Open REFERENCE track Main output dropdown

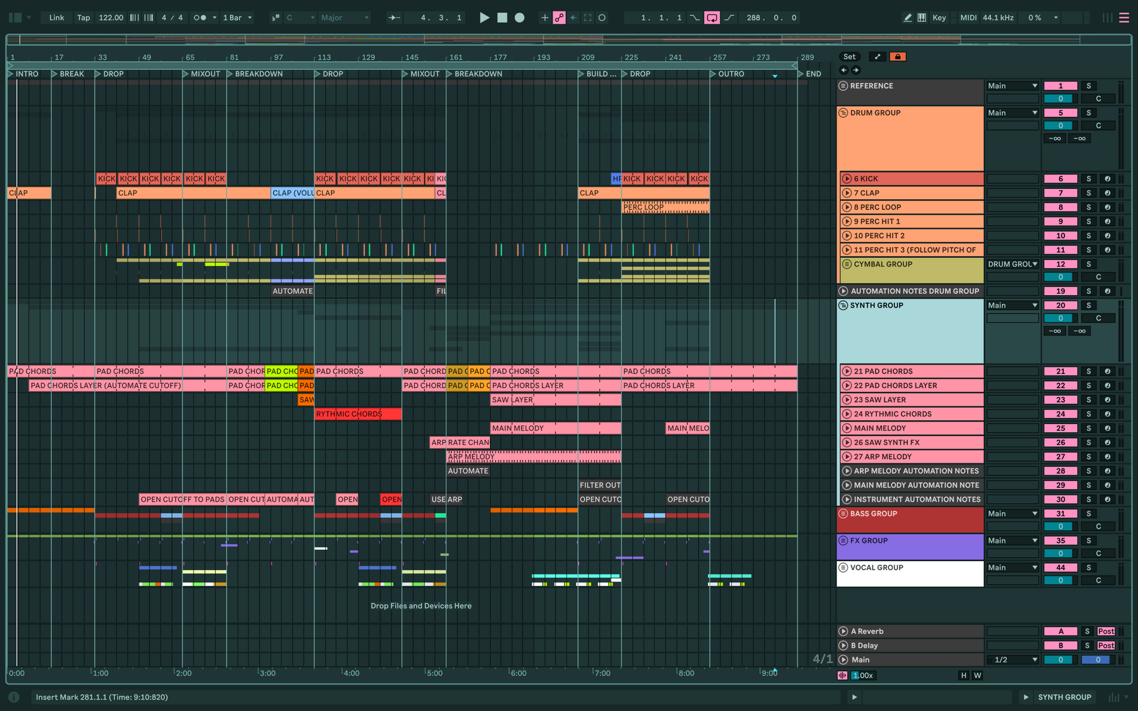[1012, 86]
